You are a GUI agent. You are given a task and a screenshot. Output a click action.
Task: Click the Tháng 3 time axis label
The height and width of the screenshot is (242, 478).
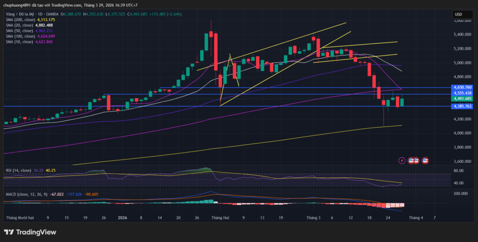(x=313, y=218)
